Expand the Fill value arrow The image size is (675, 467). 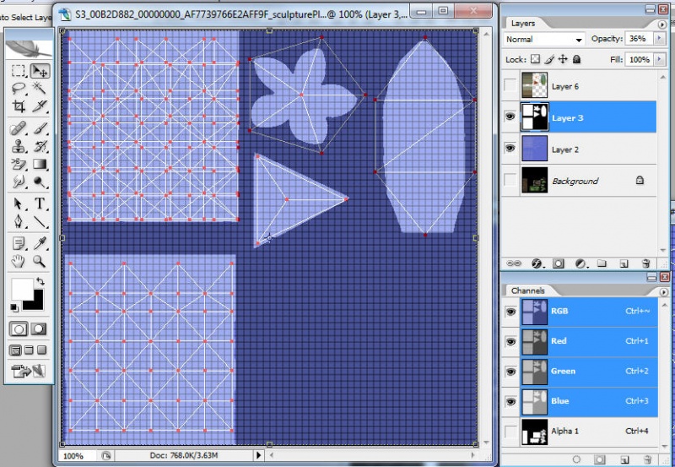657,60
